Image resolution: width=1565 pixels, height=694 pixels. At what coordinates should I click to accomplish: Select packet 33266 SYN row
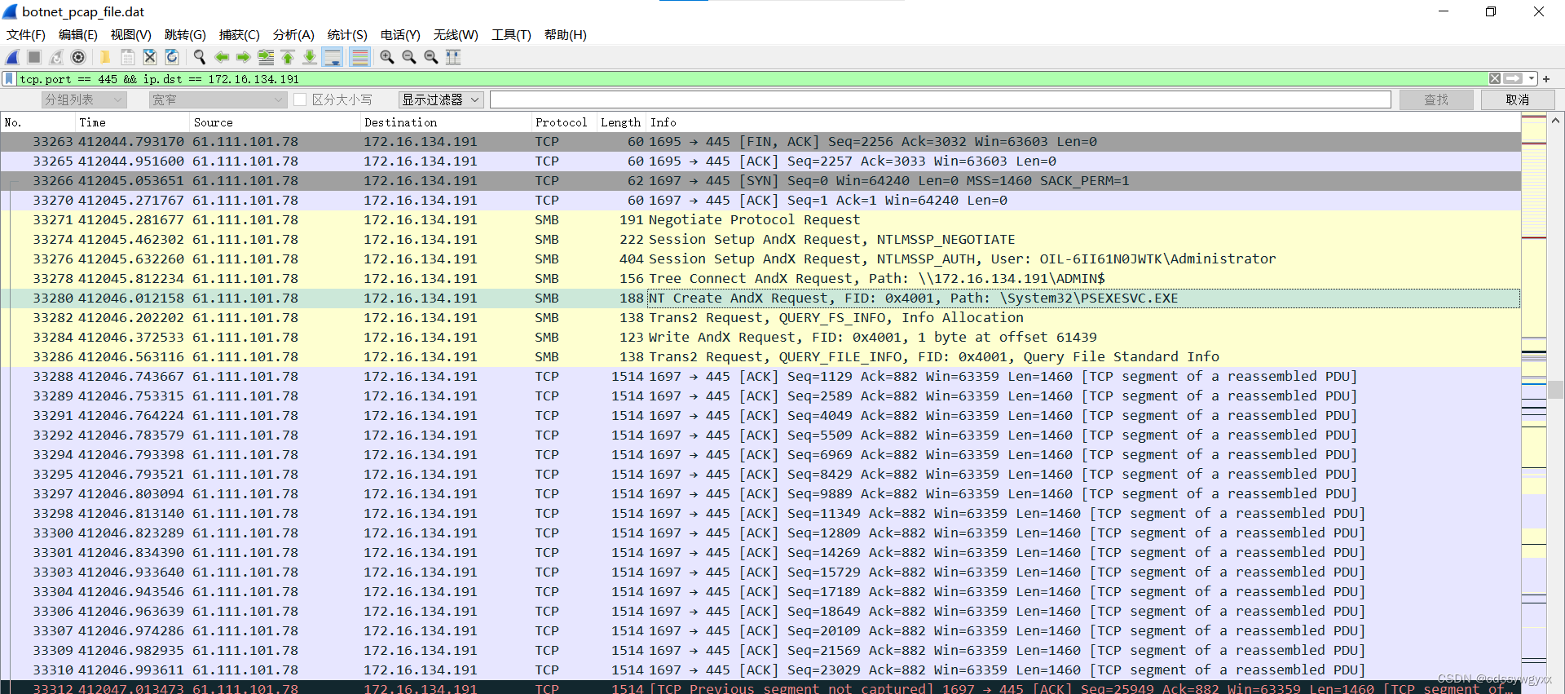760,181
